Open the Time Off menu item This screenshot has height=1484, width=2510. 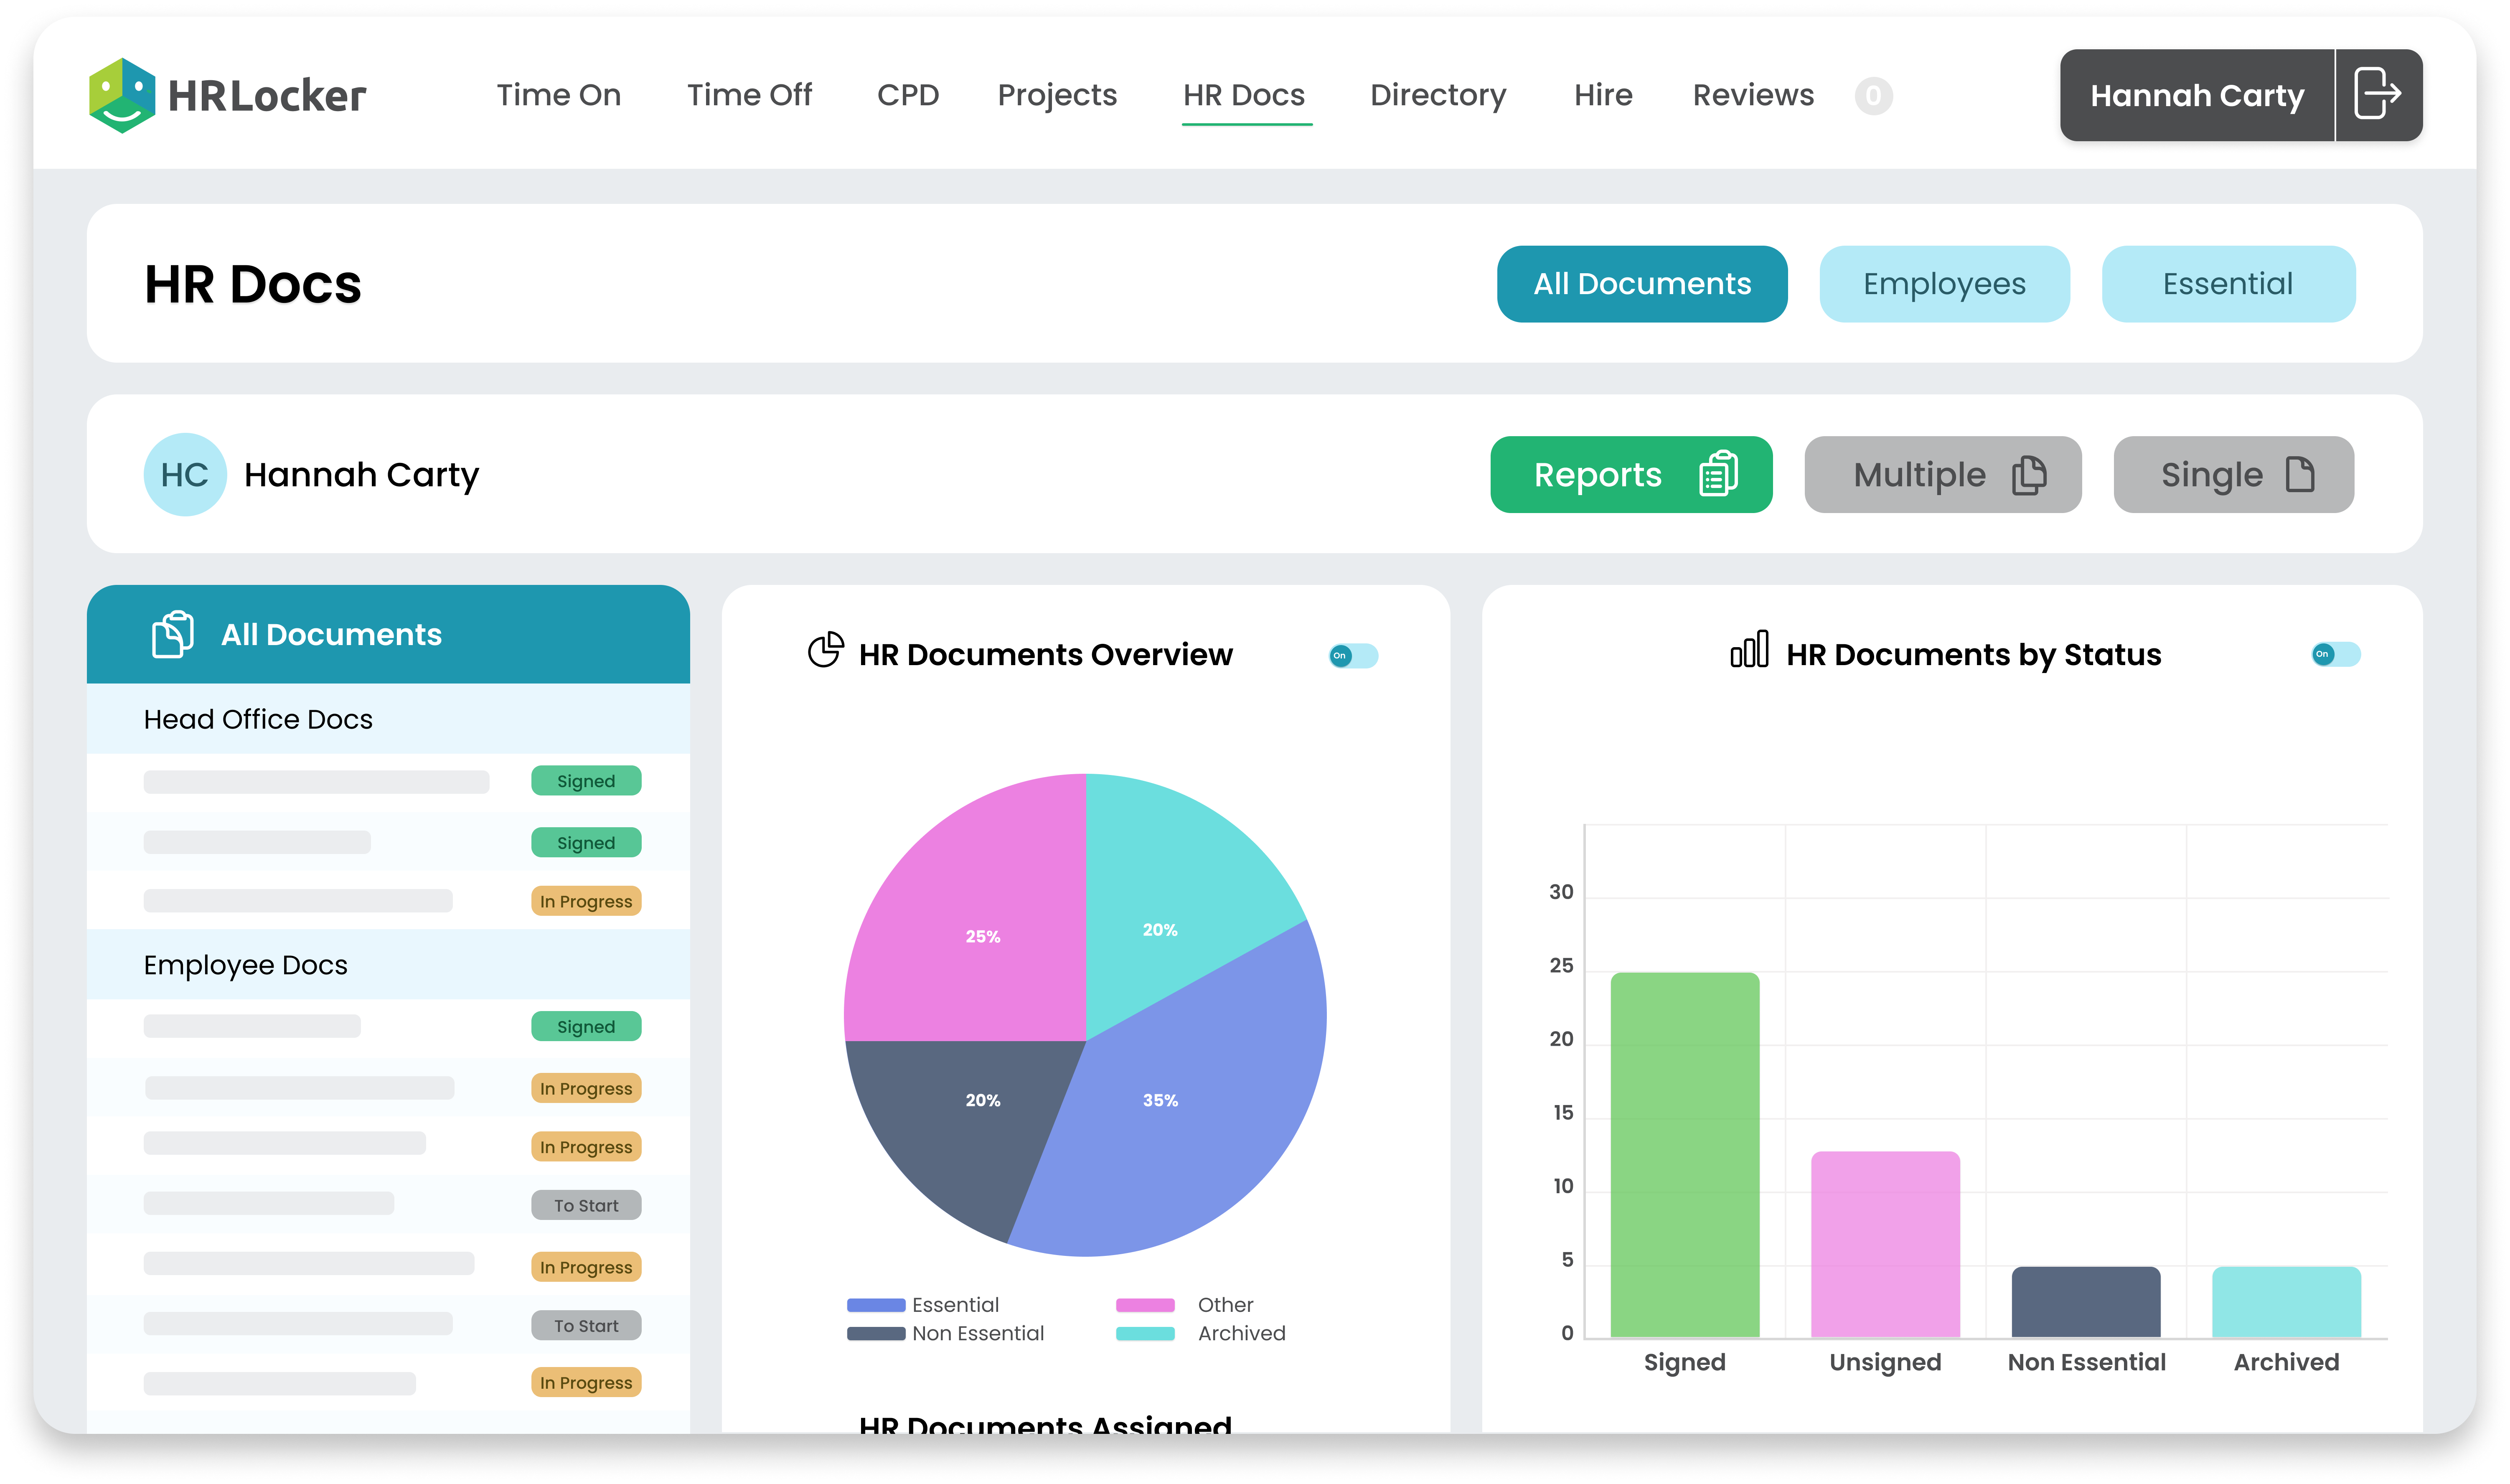coord(749,95)
